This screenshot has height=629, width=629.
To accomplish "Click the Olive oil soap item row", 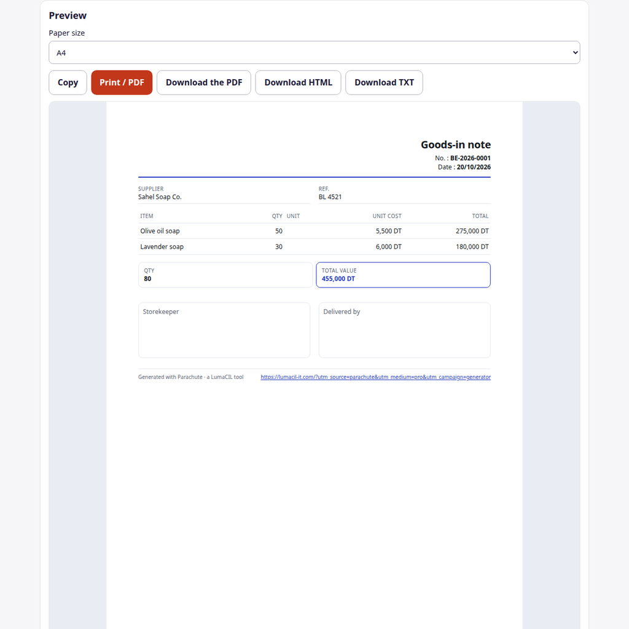I will 314,231.
